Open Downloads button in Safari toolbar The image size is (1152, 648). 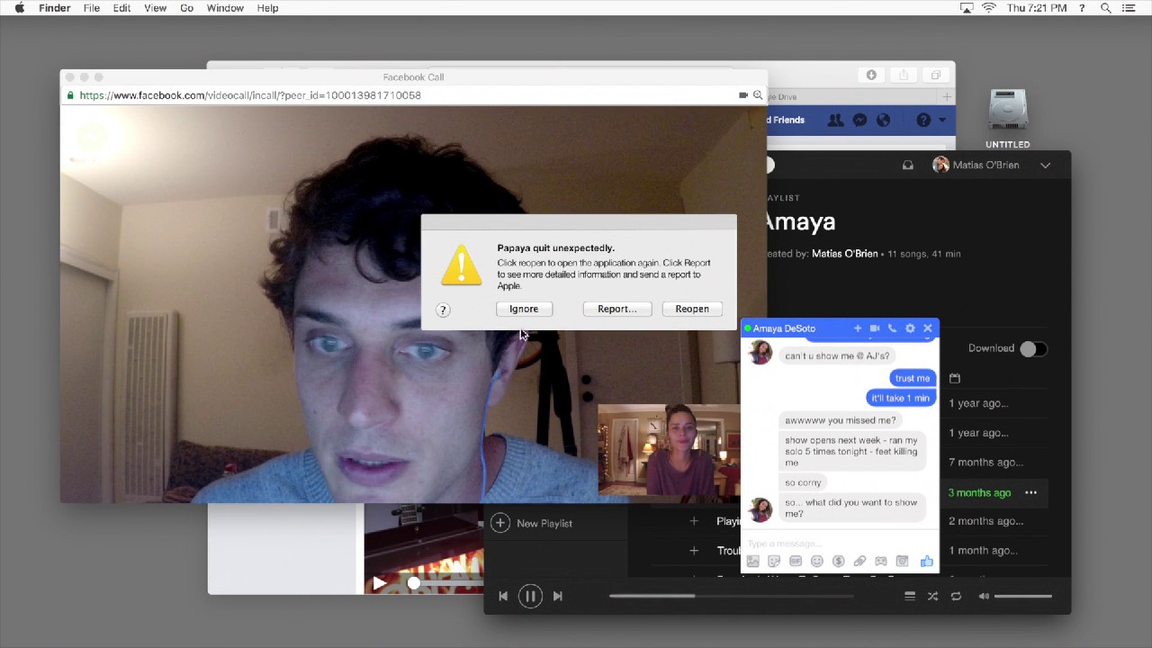(x=871, y=76)
